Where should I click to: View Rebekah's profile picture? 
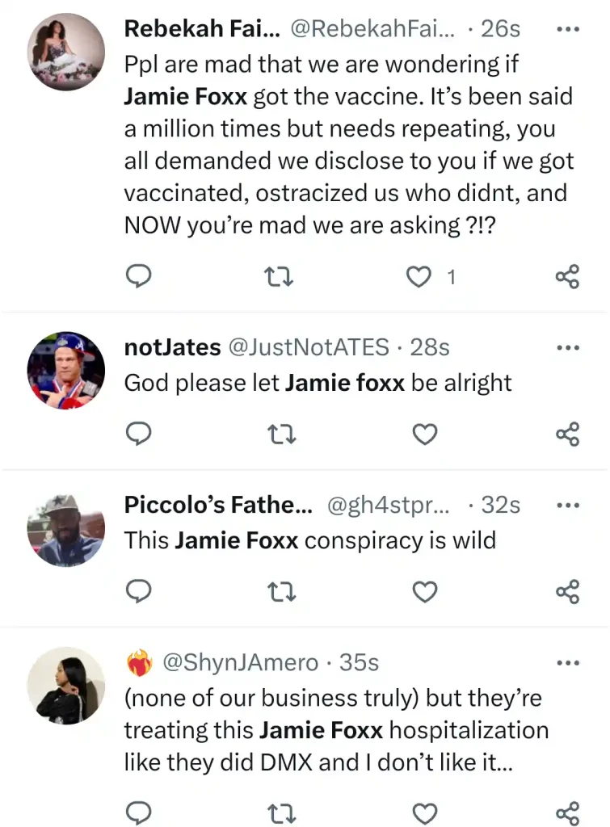coord(66,52)
